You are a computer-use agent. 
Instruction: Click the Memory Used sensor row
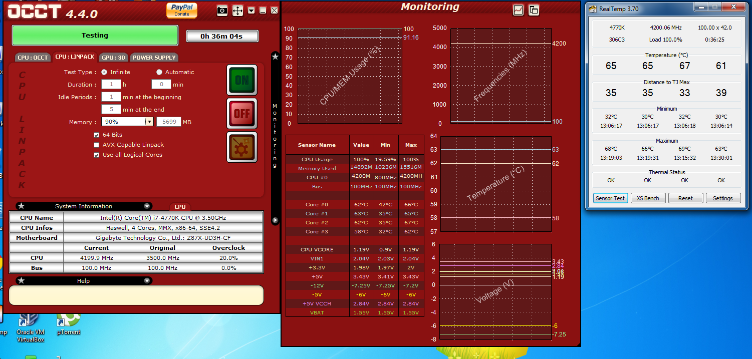tap(355, 168)
